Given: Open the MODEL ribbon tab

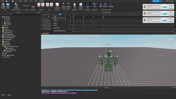Looking at the screenshot, I should pyautogui.click(x=26, y=1).
